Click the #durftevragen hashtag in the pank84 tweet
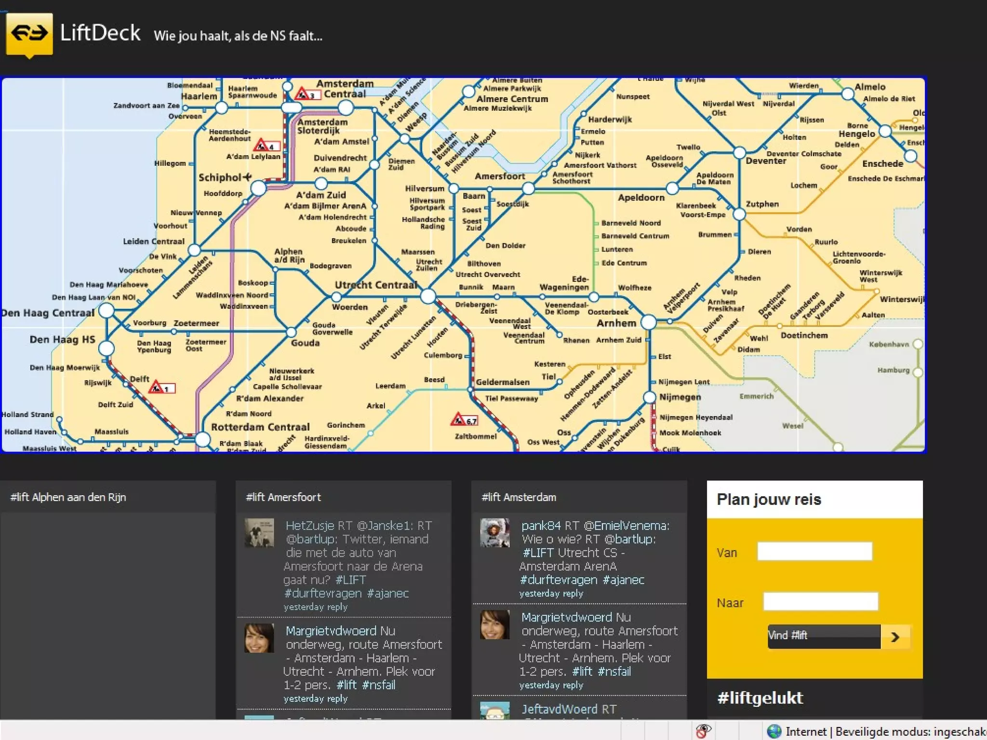The height and width of the screenshot is (740, 987). tap(559, 580)
